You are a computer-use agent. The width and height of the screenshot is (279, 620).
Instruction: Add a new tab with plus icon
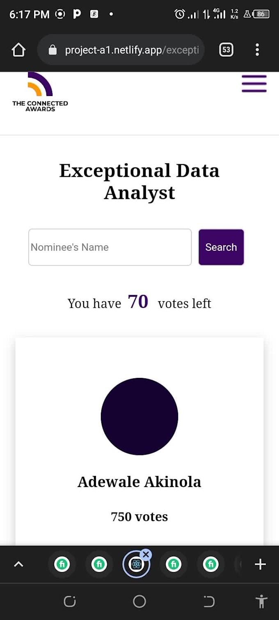(x=260, y=565)
